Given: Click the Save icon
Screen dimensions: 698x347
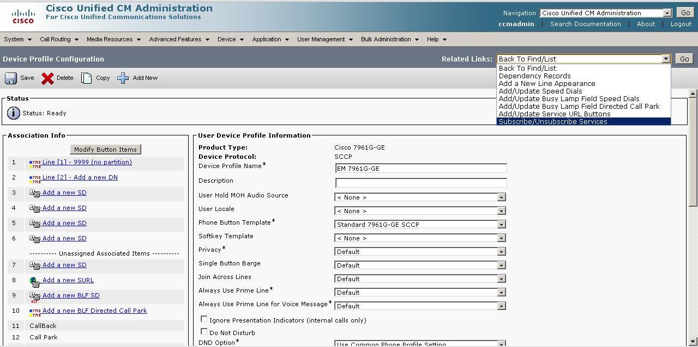Looking at the screenshot, I should [x=10, y=78].
